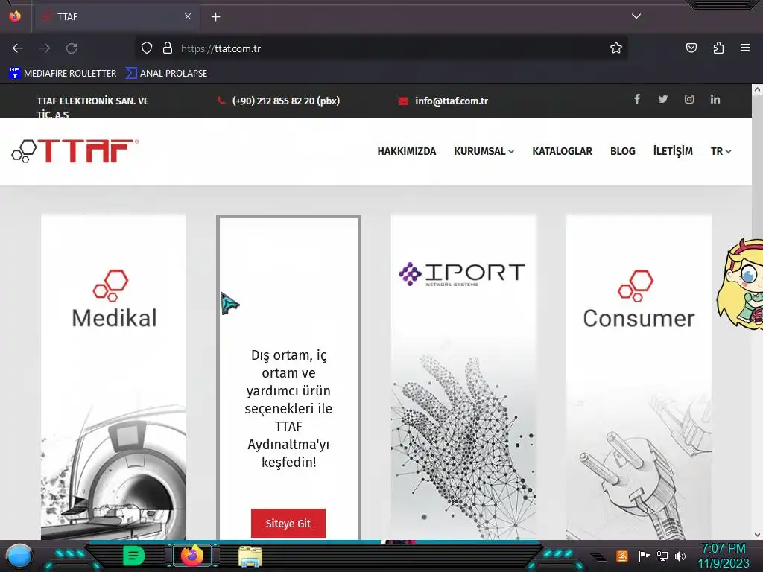The height and width of the screenshot is (572, 763).
Task: Open the İLETİŞİM menu item
Action: coord(673,151)
